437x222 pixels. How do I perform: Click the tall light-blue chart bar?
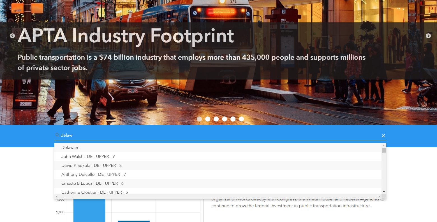89,210
